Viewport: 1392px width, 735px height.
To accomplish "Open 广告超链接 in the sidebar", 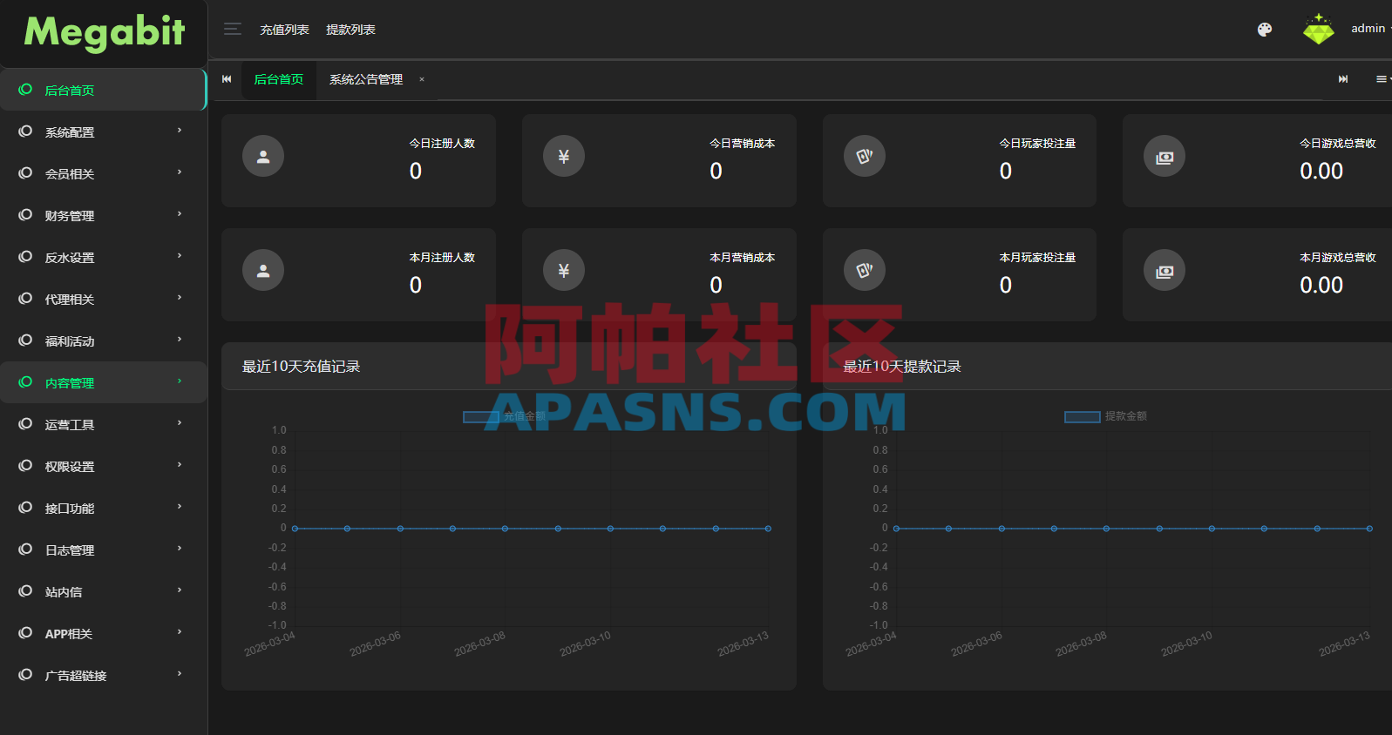I will (104, 675).
